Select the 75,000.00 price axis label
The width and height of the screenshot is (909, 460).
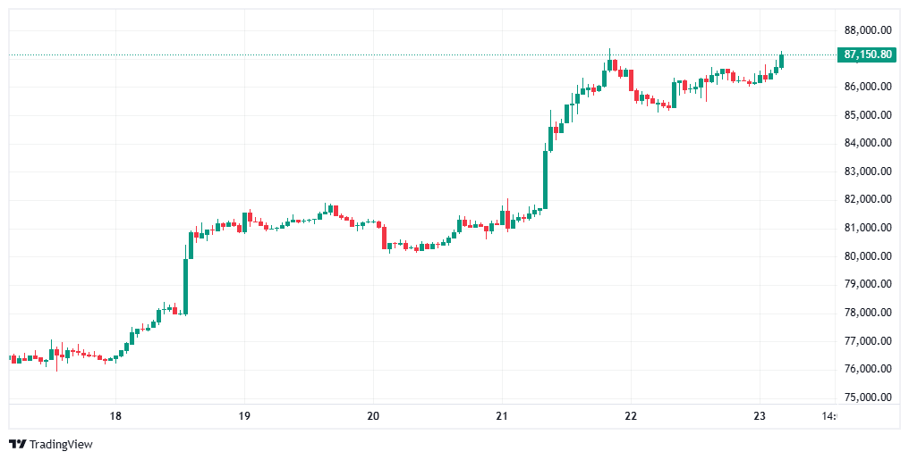[x=868, y=397]
